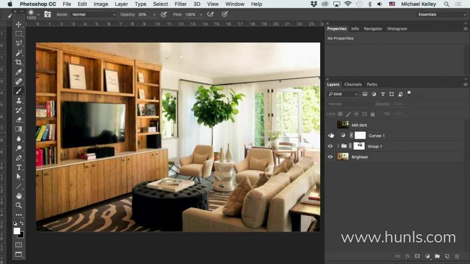Create new fill or adjustment layer
This screenshot has height=264, width=470.
coord(427,256)
